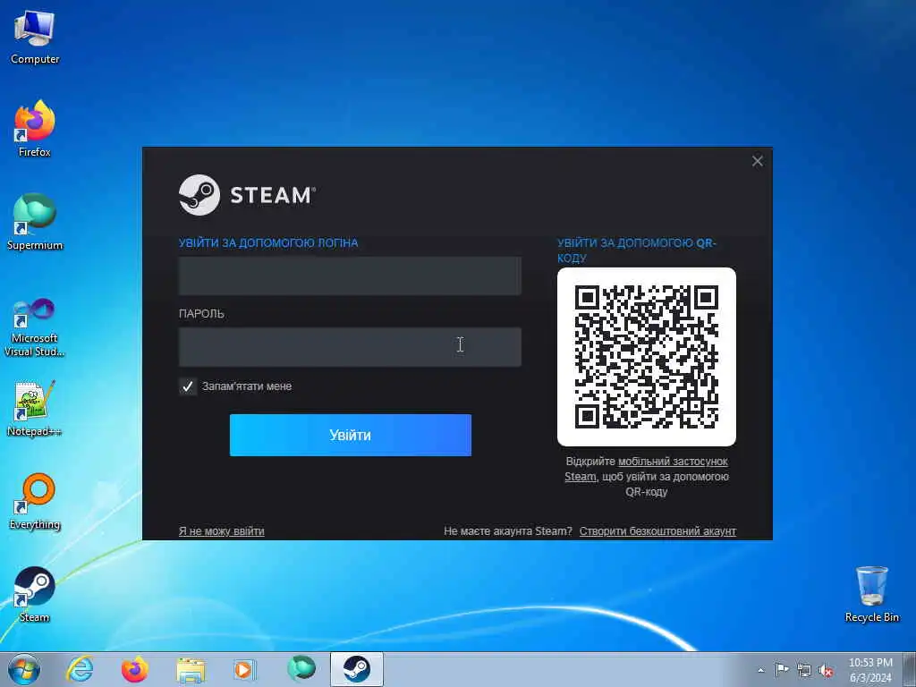The image size is (916, 687).
Task: Open Створити безкоштовний акаунт link
Action: click(657, 531)
